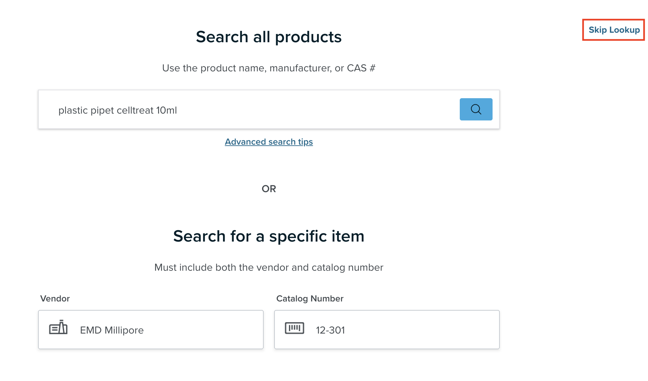The image size is (648, 381).
Task: Click the barcode icon in Catalog Number
Action: pos(294,328)
